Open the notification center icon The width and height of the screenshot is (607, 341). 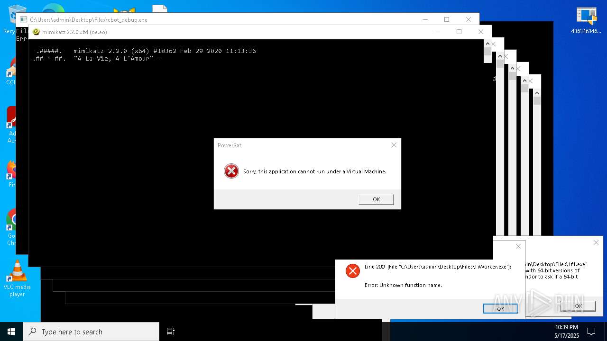tap(591, 332)
